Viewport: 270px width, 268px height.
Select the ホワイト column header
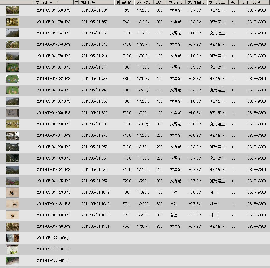176,2
